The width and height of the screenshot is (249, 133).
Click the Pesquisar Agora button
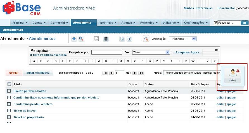(x=187, y=52)
